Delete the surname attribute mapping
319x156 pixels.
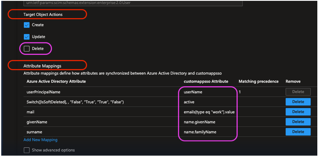coord(298,132)
